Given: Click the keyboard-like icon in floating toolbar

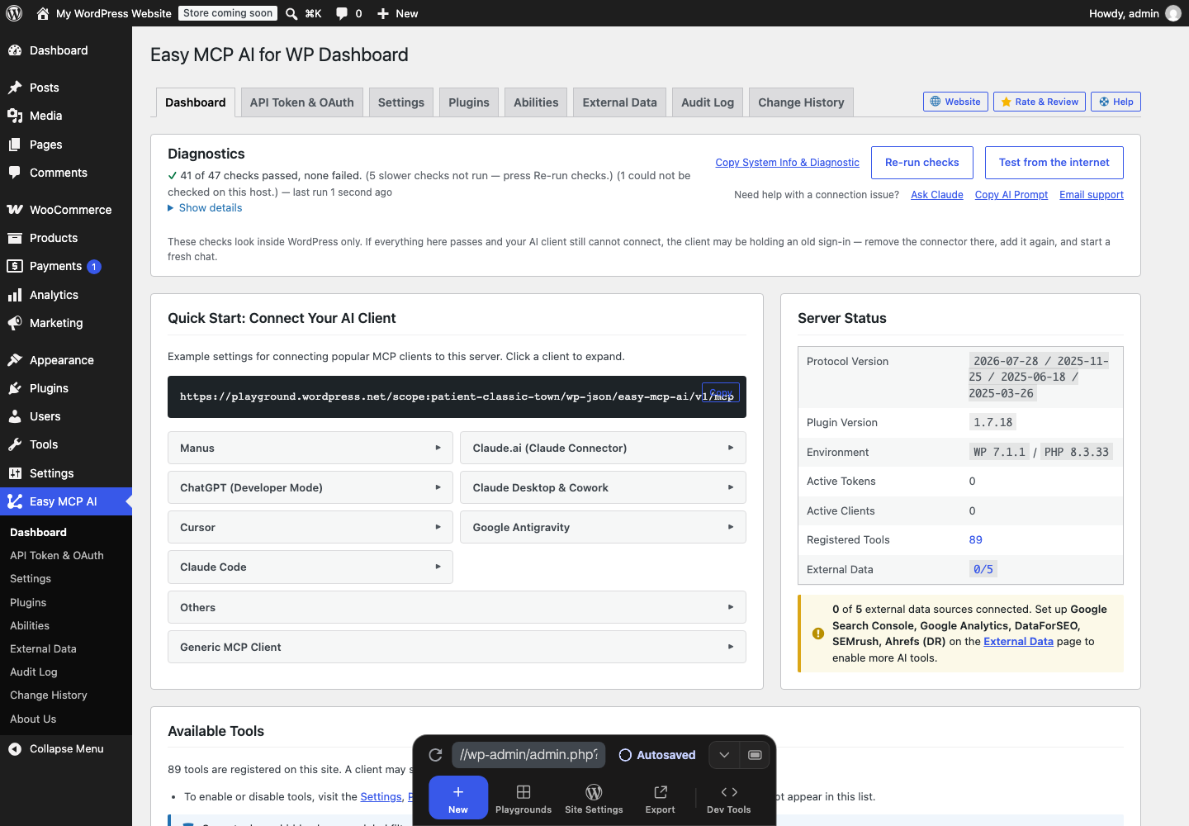Looking at the screenshot, I should [x=755, y=755].
